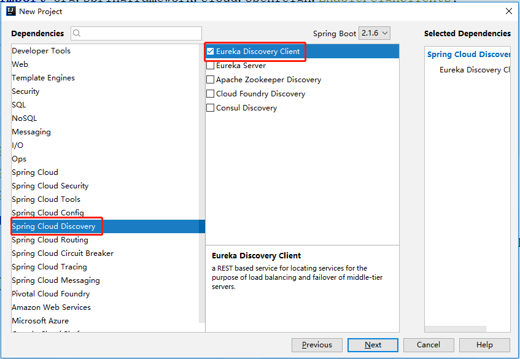Screen dimensions: 520x359
Task: Open the Spring Boot version dropdown
Action: [374, 33]
